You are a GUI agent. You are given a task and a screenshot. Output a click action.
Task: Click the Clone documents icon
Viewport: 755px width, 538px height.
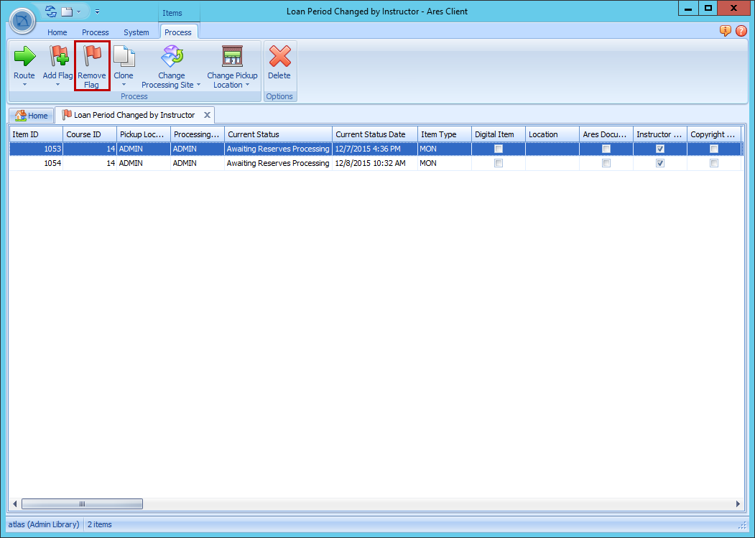tap(124, 57)
